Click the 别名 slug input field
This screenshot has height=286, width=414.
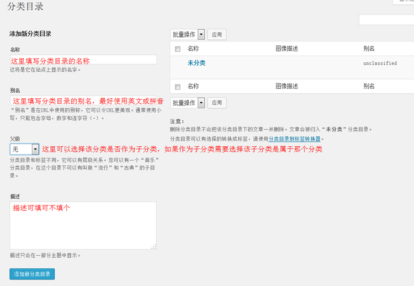click(83, 101)
